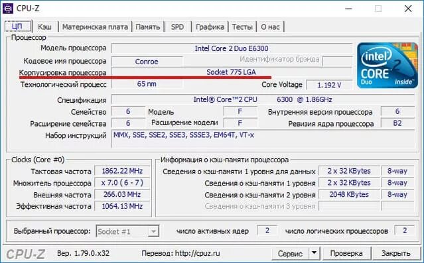The width and height of the screenshot is (424, 263).
Task: Click the active cores count field
Action: pyautogui.click(x=267, y=231)
